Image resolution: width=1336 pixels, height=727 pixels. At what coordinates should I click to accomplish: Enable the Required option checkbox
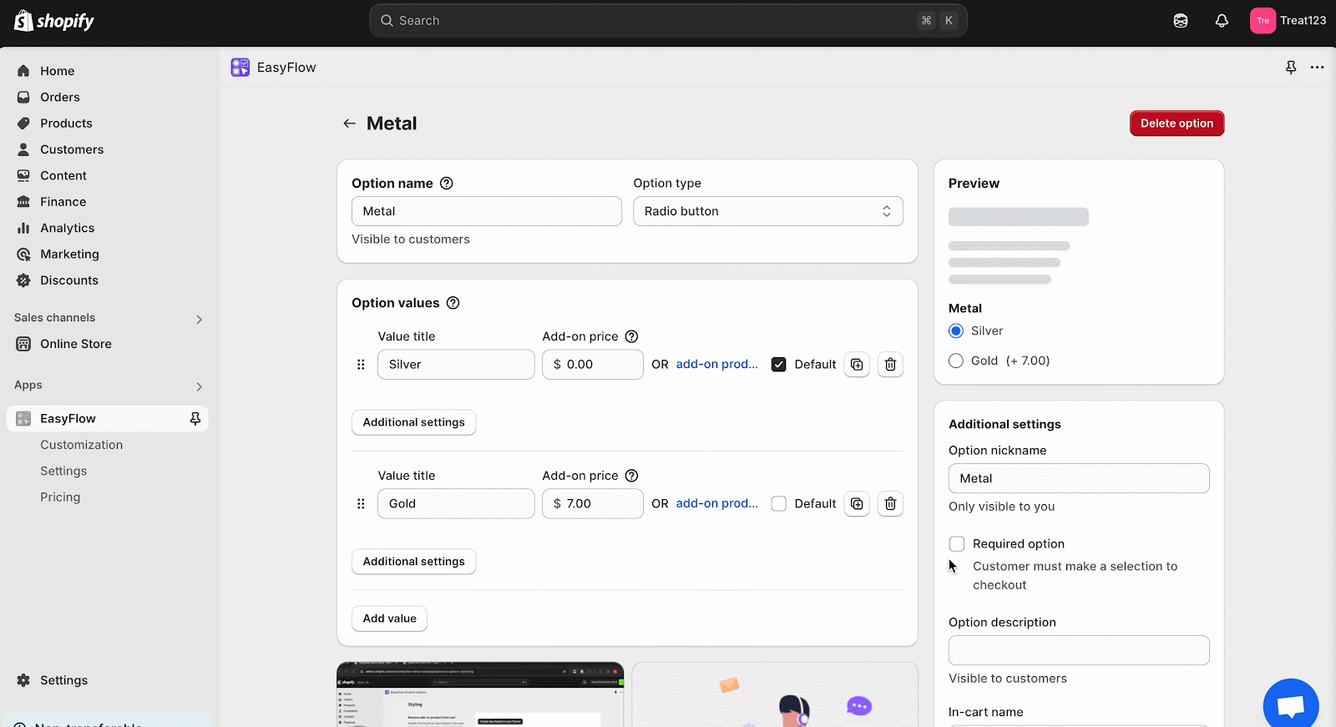957,544
